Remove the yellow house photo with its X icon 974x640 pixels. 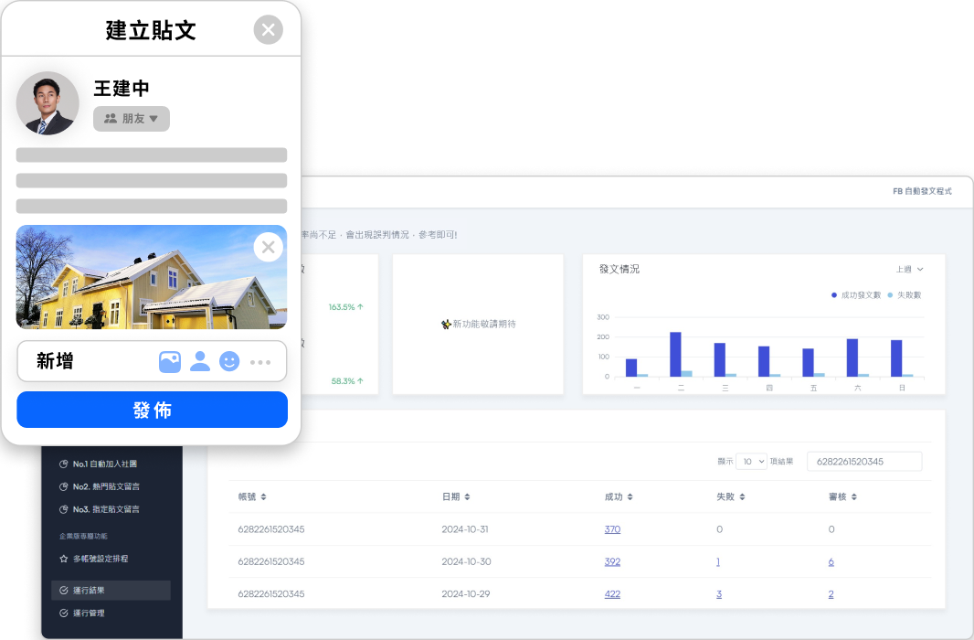pos(268,247)
